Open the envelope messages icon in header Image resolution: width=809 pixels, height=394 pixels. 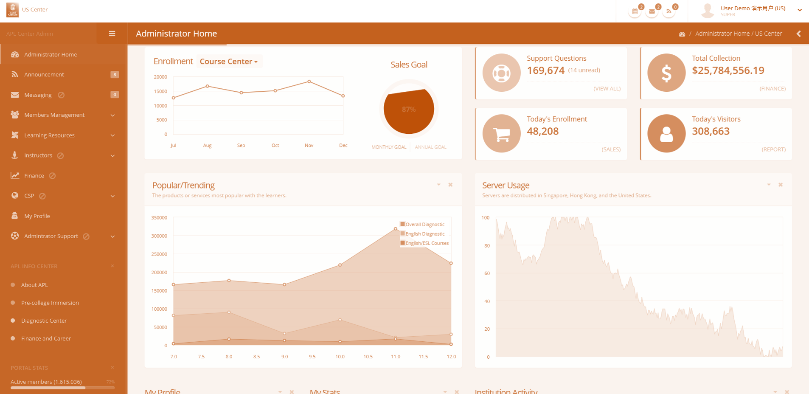point(652,11)
